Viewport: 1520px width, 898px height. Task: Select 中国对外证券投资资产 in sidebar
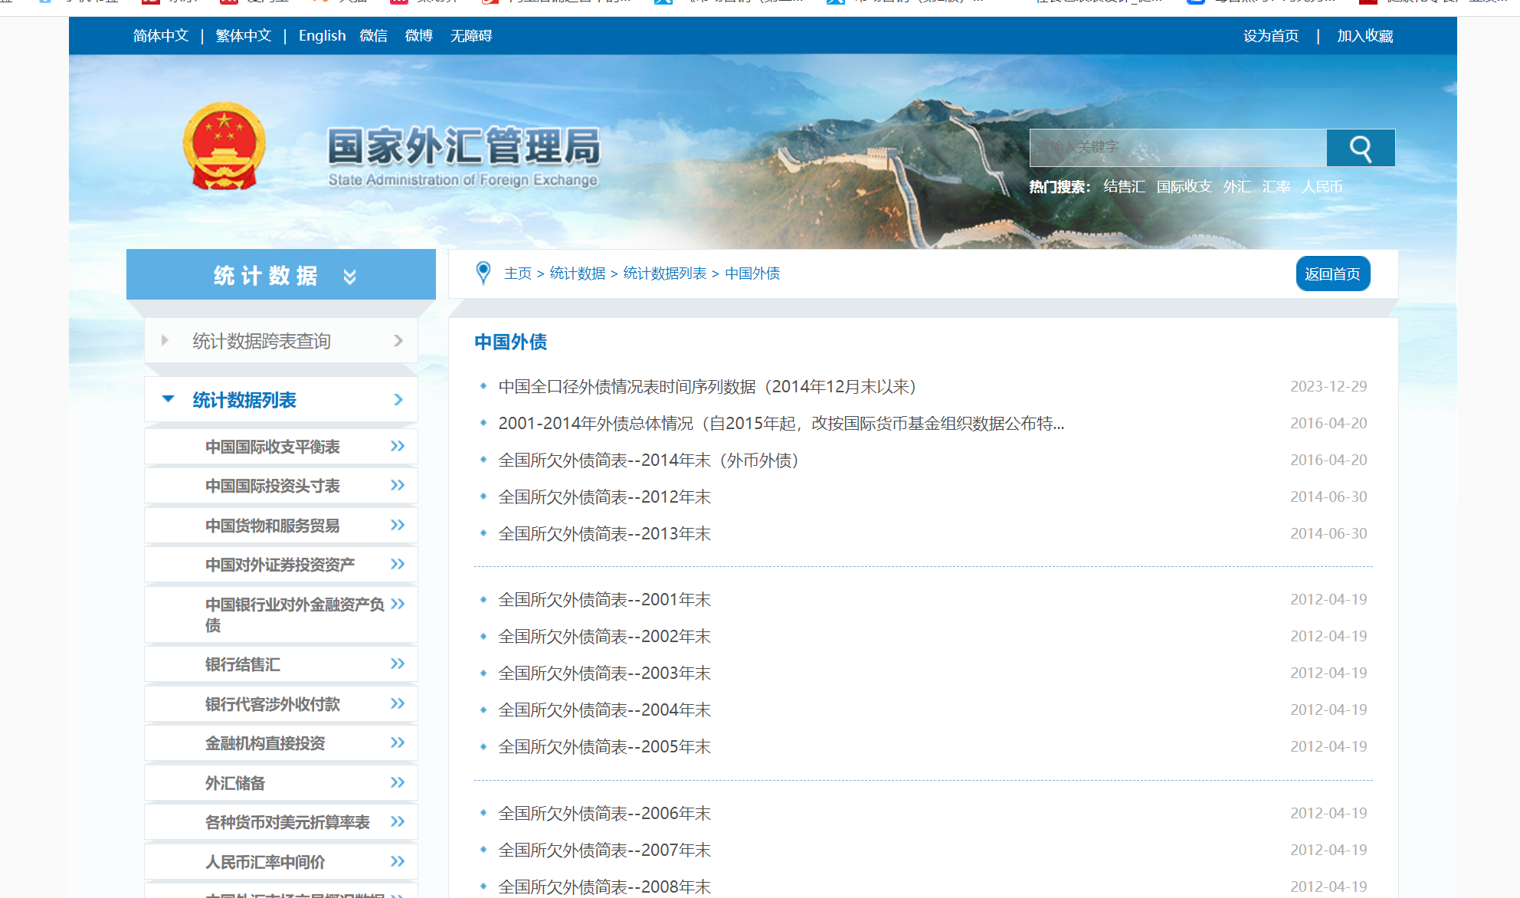coord(280,565)
